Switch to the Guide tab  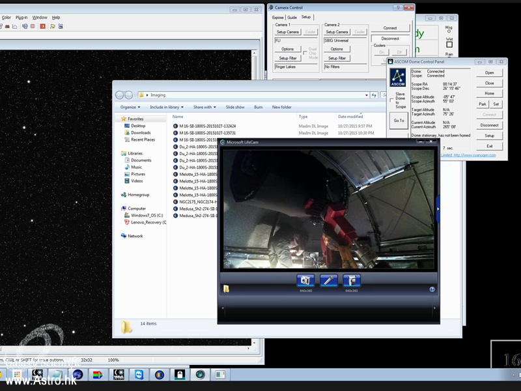[x=292, y=17]
